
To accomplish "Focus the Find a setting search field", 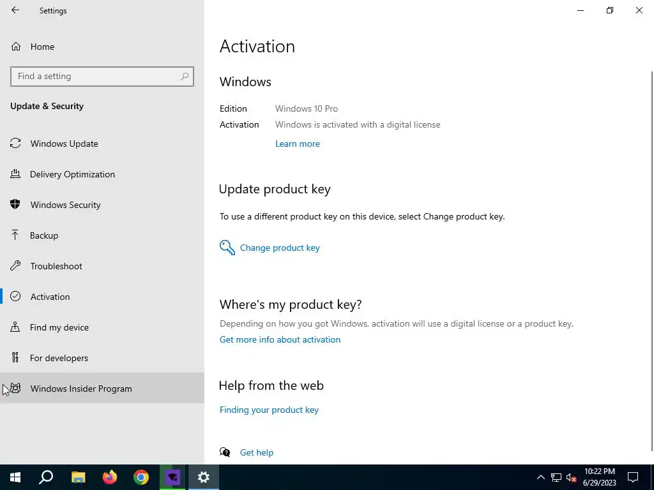I will pos(102,77).
